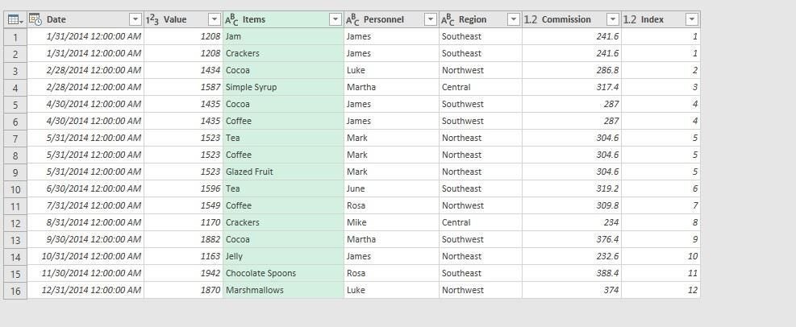Viewport: 796px width, 327px height.
Task: Click the Index column 1.2 type icon
Action: click(630, 19)
